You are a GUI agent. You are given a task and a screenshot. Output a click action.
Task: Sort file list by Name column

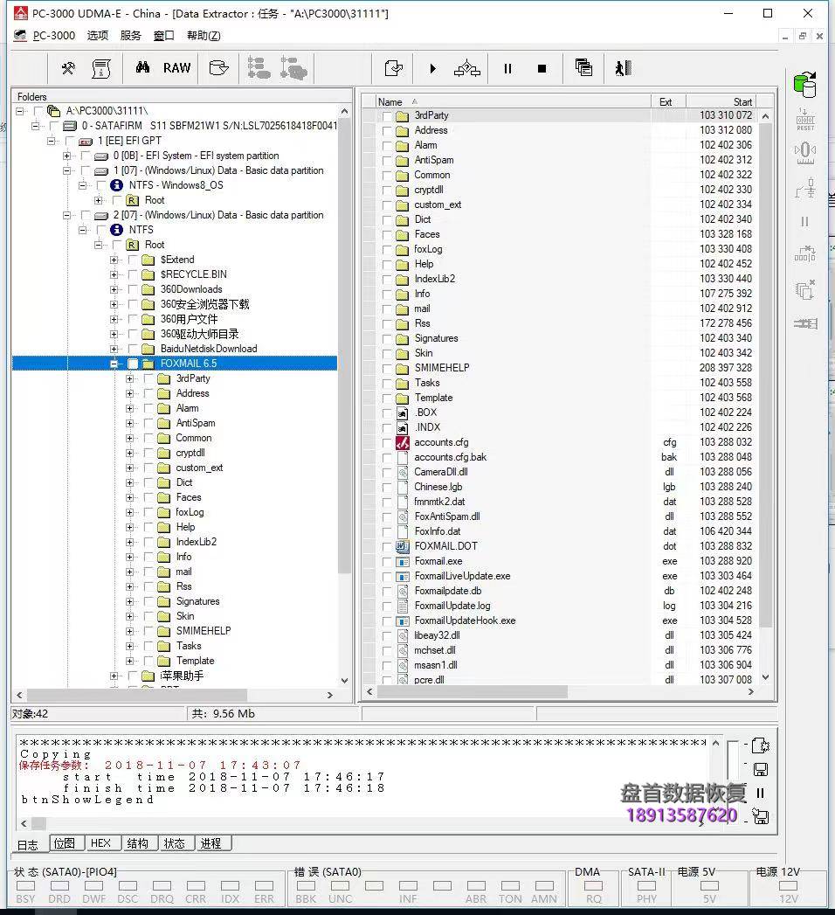coord(513,101)
